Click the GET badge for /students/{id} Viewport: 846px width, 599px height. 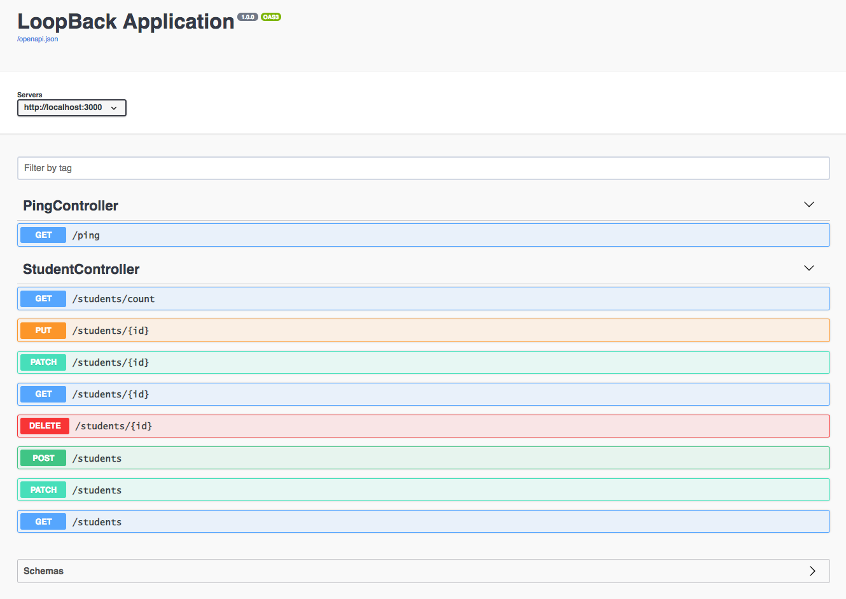pos(43,394)
